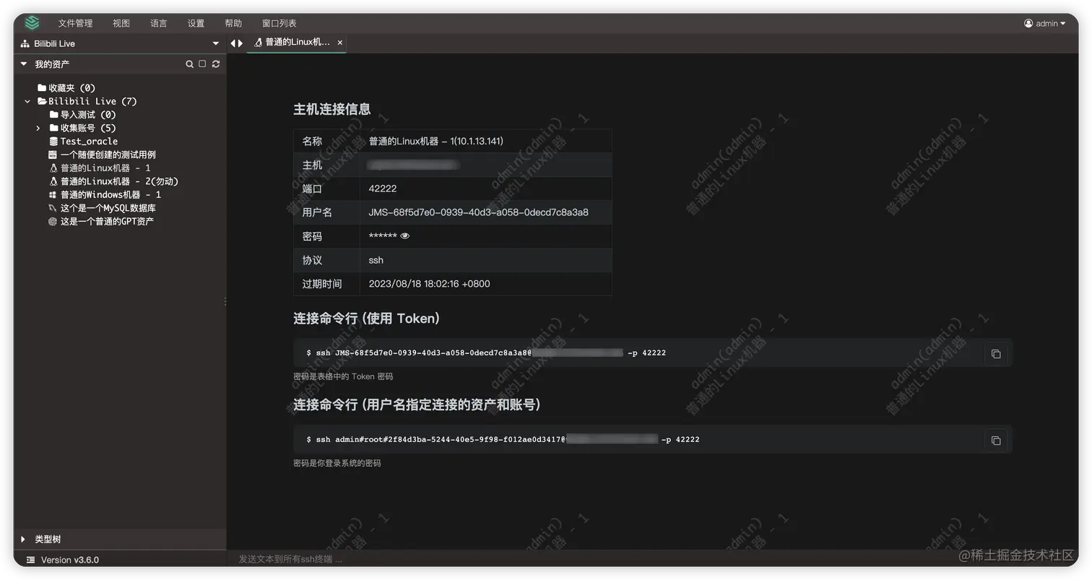1092x580 pixels.
Task: Click the JumpServer logo icon
Action: click(32, 23)
